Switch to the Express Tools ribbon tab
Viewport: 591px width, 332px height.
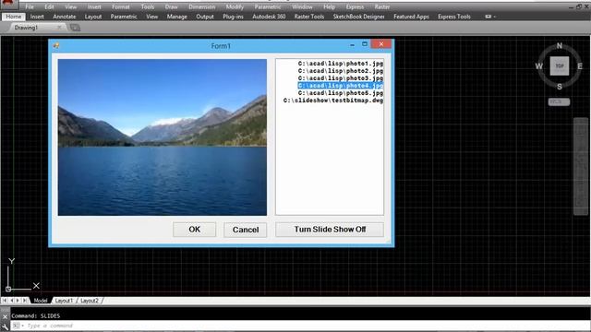point(453,17)
